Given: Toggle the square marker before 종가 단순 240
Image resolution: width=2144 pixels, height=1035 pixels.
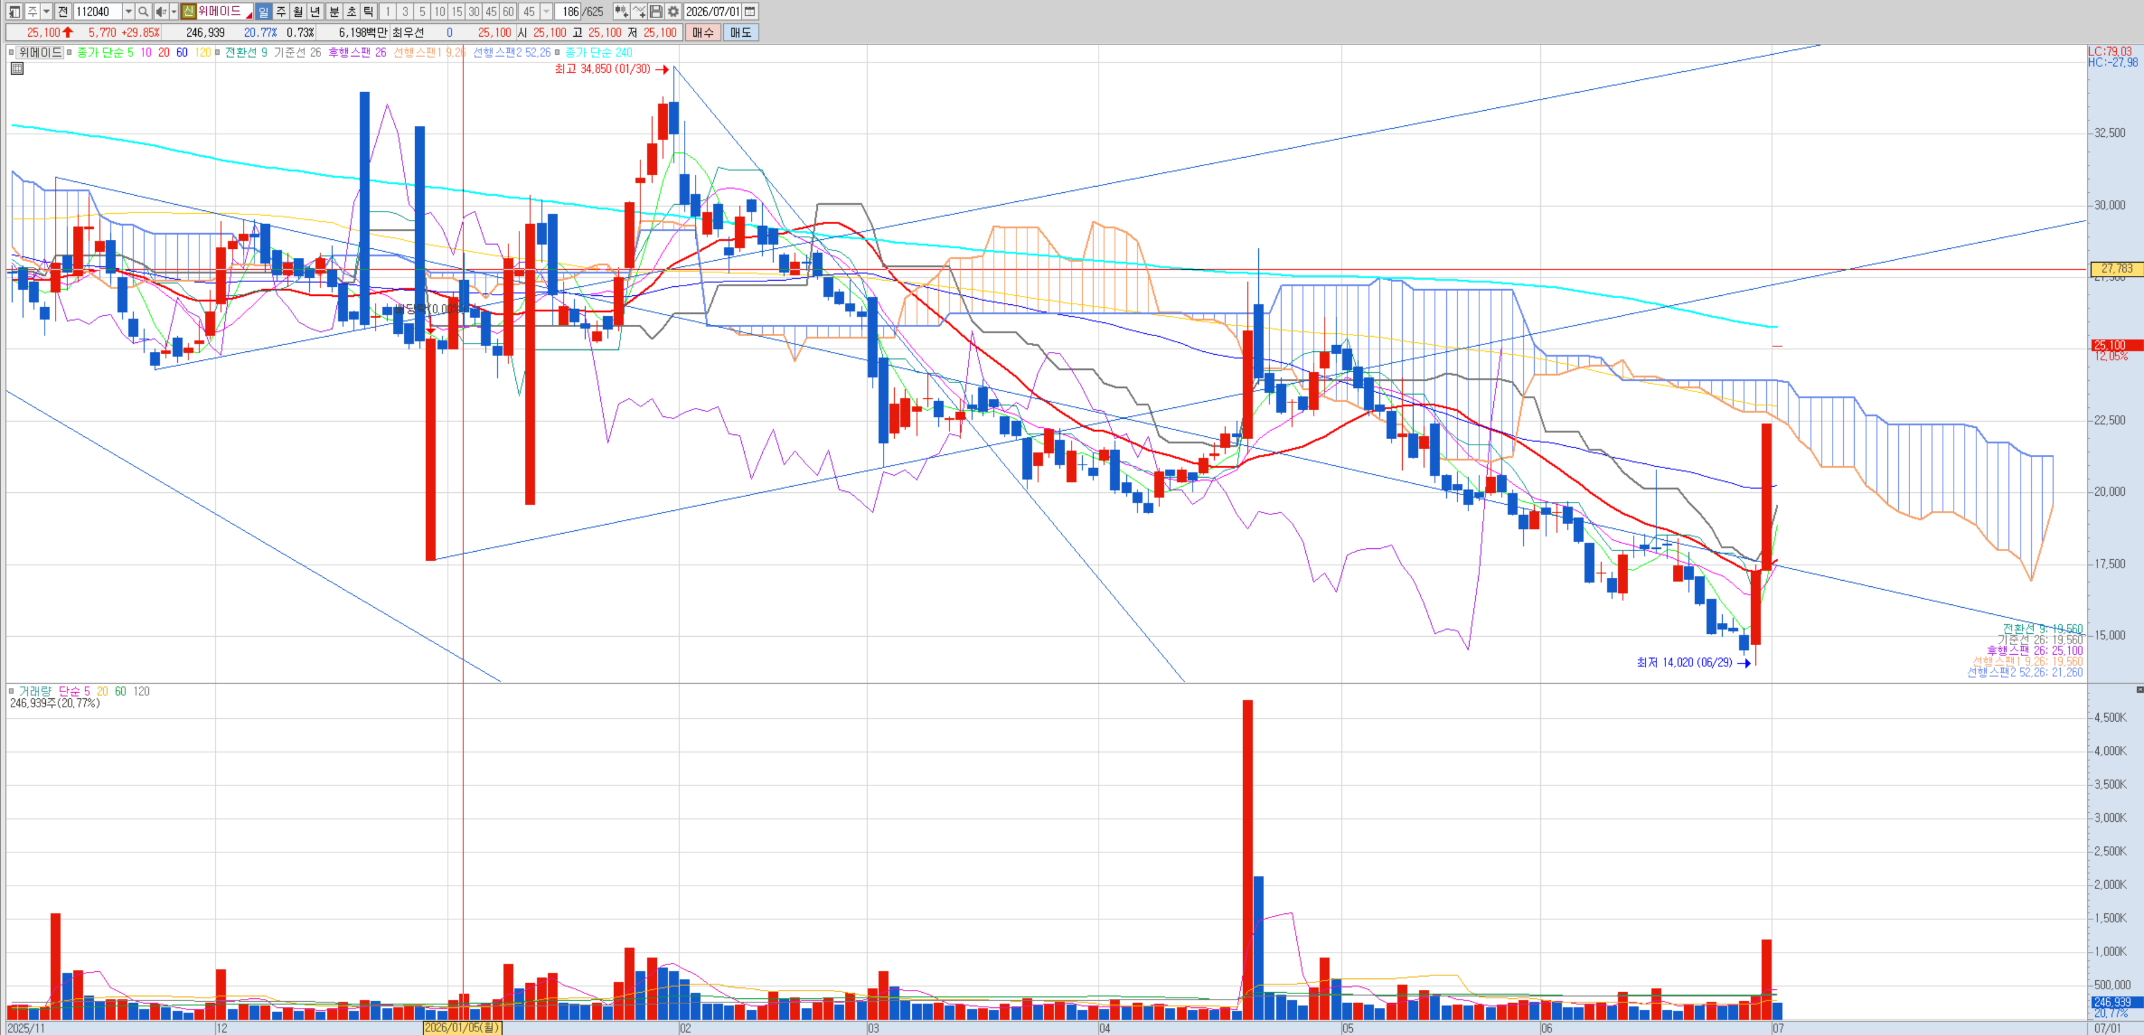Looking at the screenshot, I should click(x=557, y=52).
